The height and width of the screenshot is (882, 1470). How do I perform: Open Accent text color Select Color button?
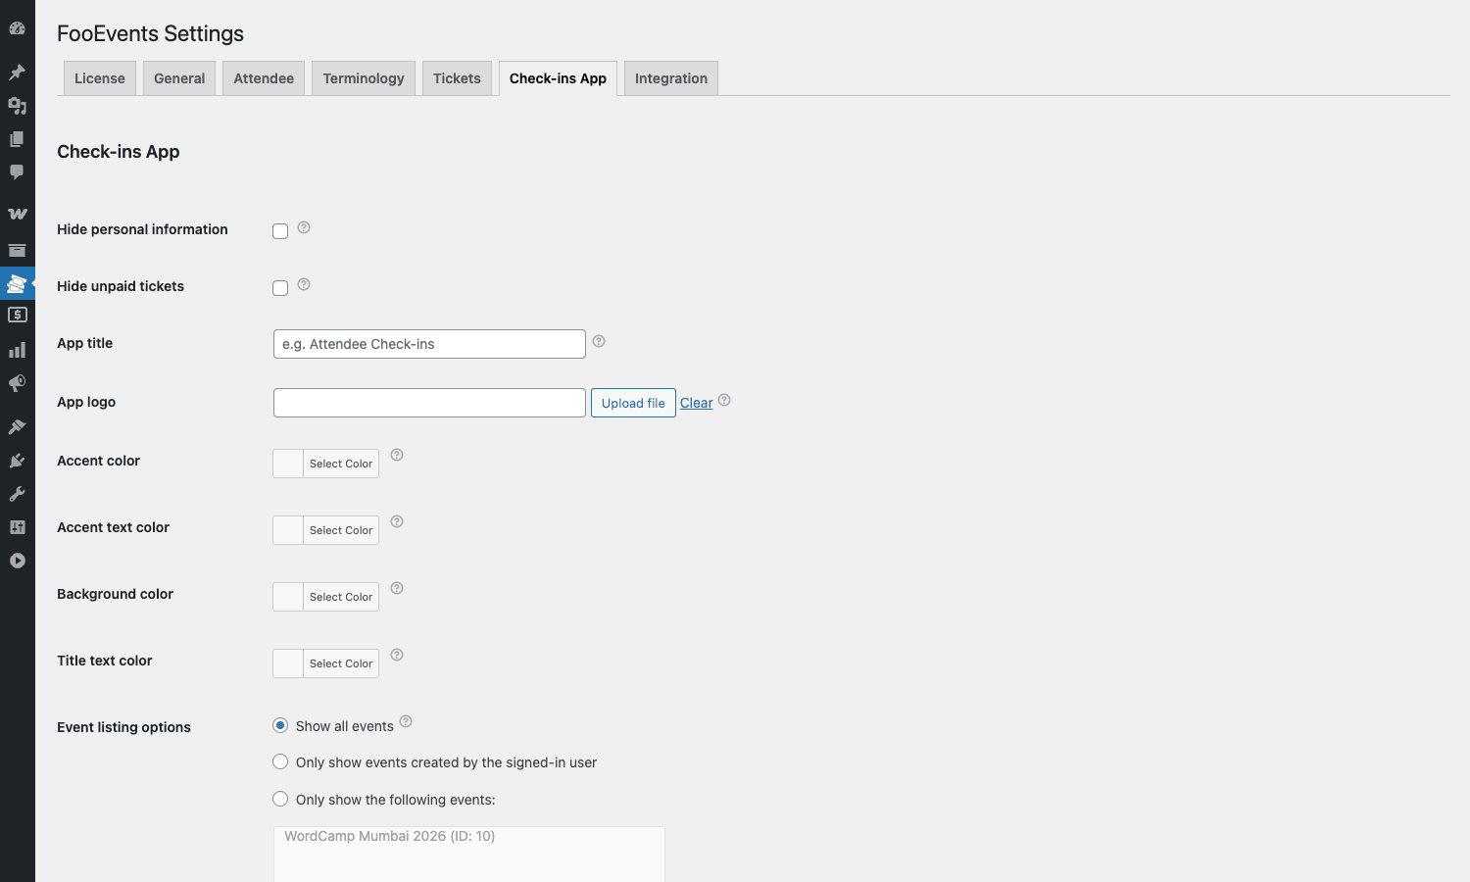(341, 530)
